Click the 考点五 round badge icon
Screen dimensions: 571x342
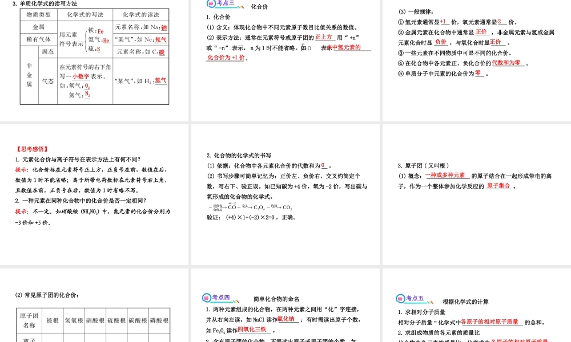pyautogui.click(x=400, y=298)
